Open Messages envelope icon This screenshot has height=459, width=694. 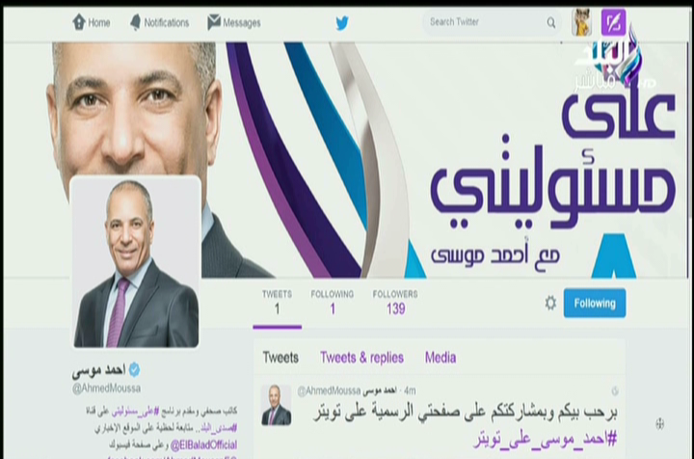pos(214,22)
